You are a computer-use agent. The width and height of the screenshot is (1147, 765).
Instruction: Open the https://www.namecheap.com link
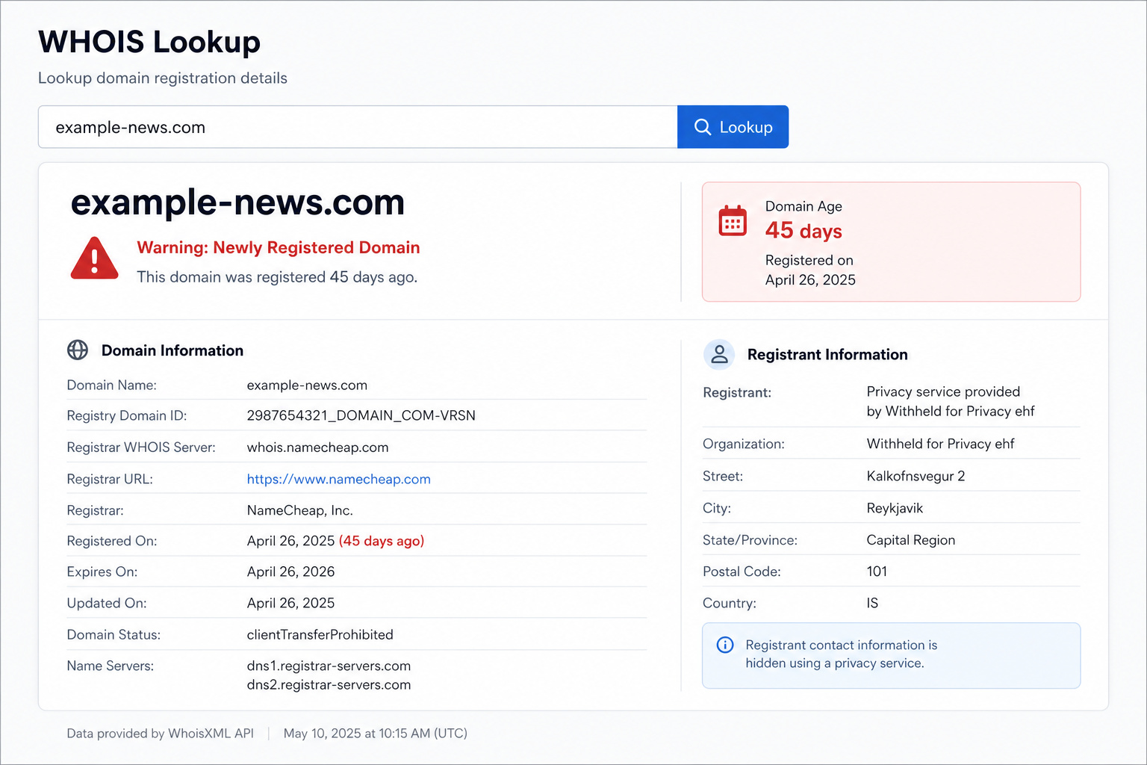pos(339,479)
